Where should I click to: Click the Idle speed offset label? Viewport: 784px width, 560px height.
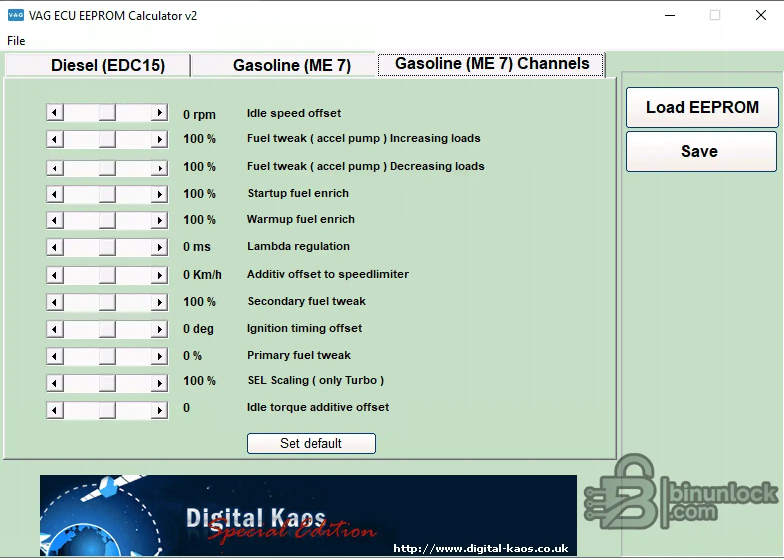coord(294,113)
